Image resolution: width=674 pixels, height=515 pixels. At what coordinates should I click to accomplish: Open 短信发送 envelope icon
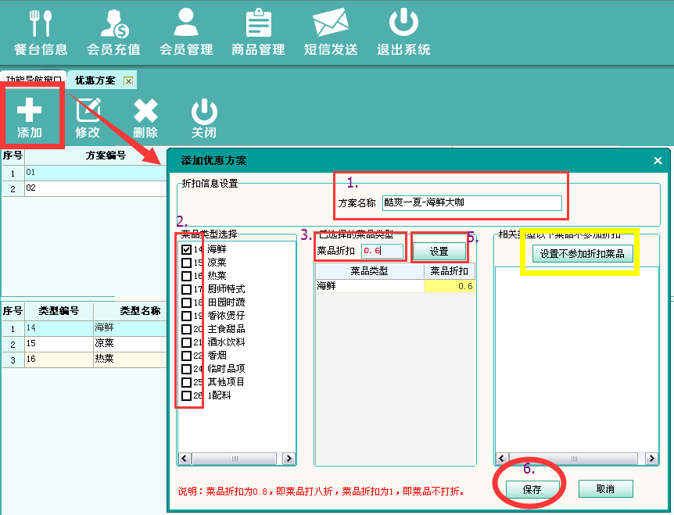(x=330, y=23)
